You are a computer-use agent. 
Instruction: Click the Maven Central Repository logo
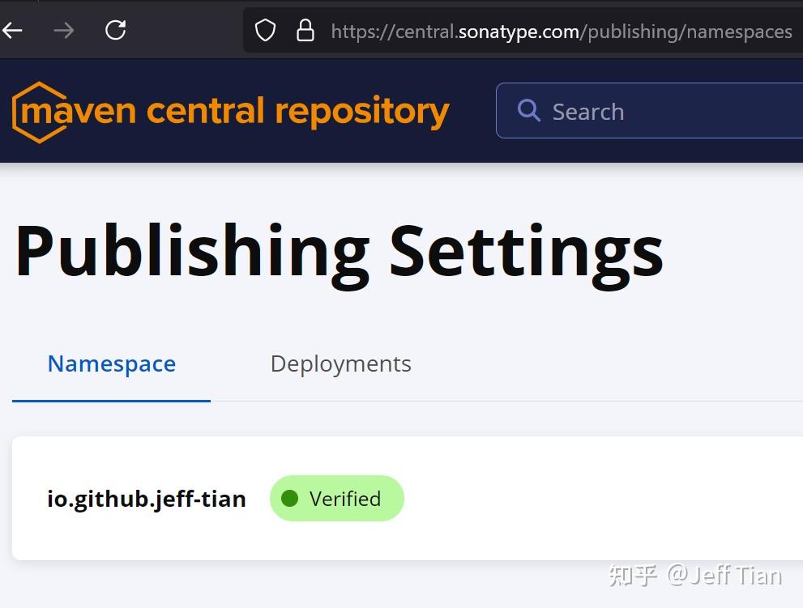point(229,110)
